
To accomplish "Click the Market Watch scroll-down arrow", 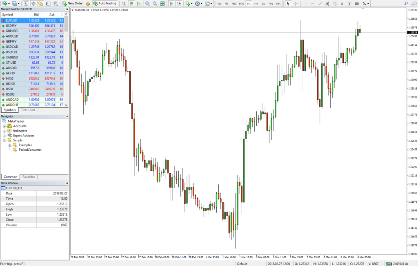I will [x=67, y=105].
